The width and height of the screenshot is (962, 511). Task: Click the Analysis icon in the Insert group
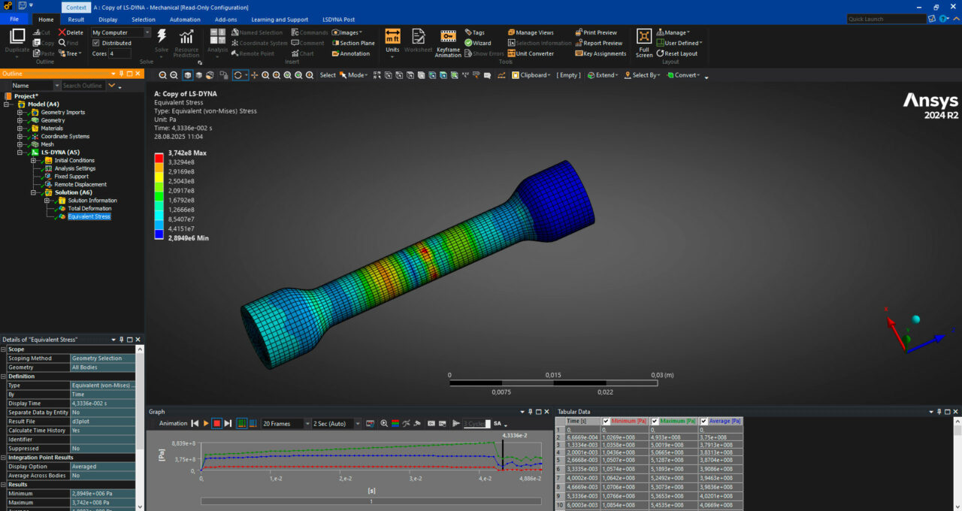coord(217,37)
